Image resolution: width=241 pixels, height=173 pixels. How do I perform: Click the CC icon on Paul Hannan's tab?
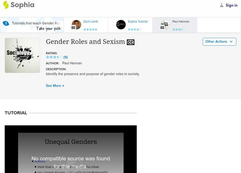click(x=162, y=28)
